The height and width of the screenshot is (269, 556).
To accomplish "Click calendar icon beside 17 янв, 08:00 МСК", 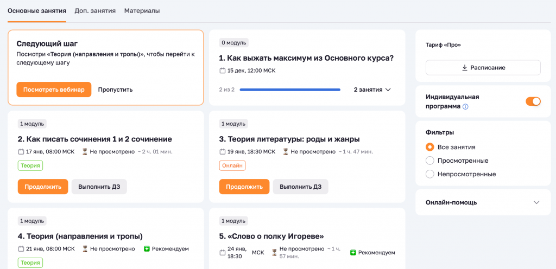I will point(21,152).
